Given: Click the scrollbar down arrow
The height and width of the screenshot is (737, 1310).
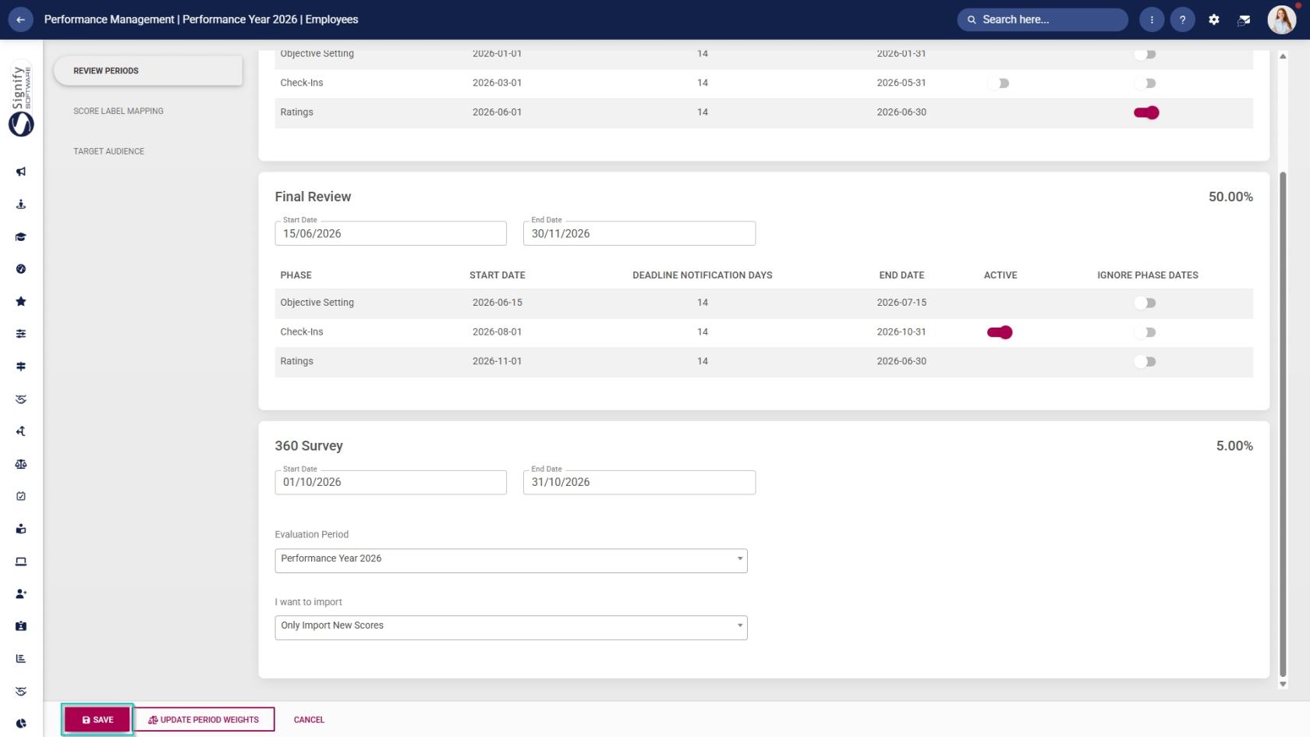Looking at the screenshot, I should (x=1283, y=684).
